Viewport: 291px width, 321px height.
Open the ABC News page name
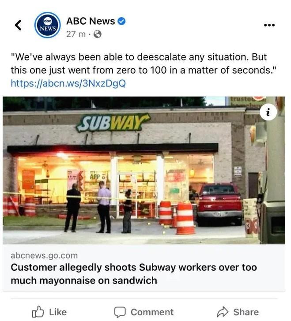point(91,21)
